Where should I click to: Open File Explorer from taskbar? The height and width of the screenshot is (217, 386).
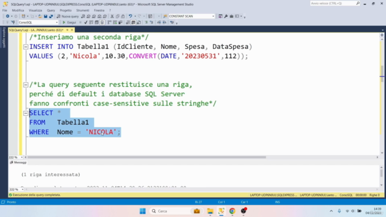click(210, 211)
